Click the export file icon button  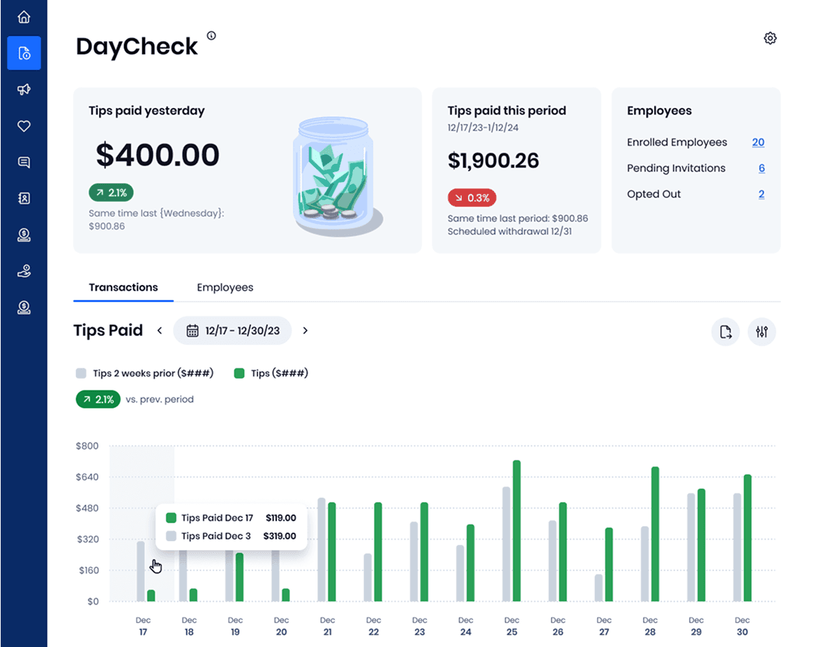(725, 332)
